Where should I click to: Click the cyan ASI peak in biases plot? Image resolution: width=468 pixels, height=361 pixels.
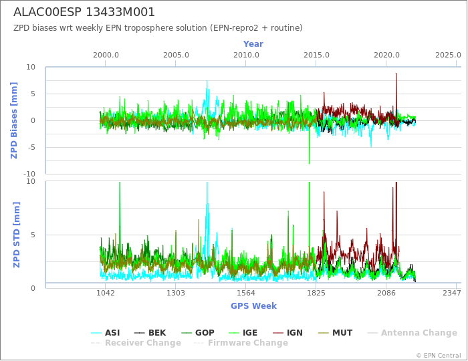coord(207,90)
